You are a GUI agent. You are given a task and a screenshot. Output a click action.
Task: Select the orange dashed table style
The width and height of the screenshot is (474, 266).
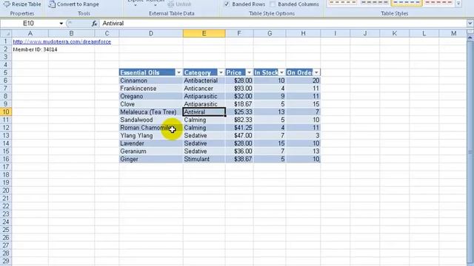pyautogui.click(x=342, y=3)
